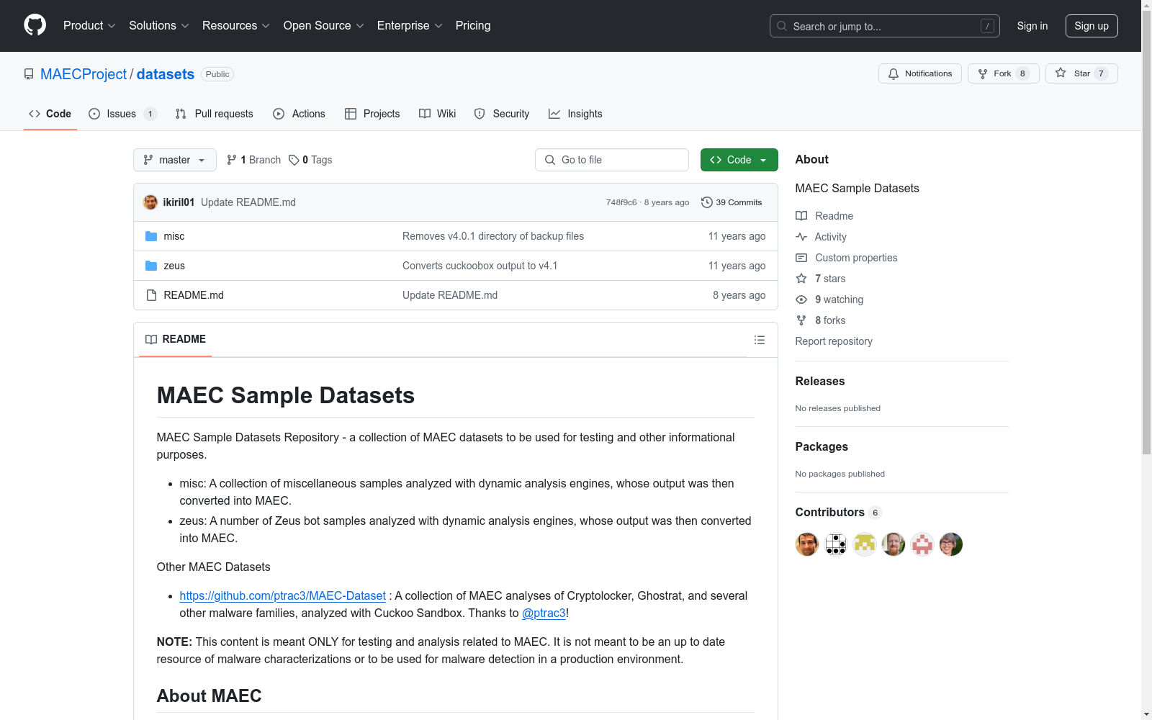Expand the Open Source menu
Viewport: 1152px width, 720px height.
(324, 26)
